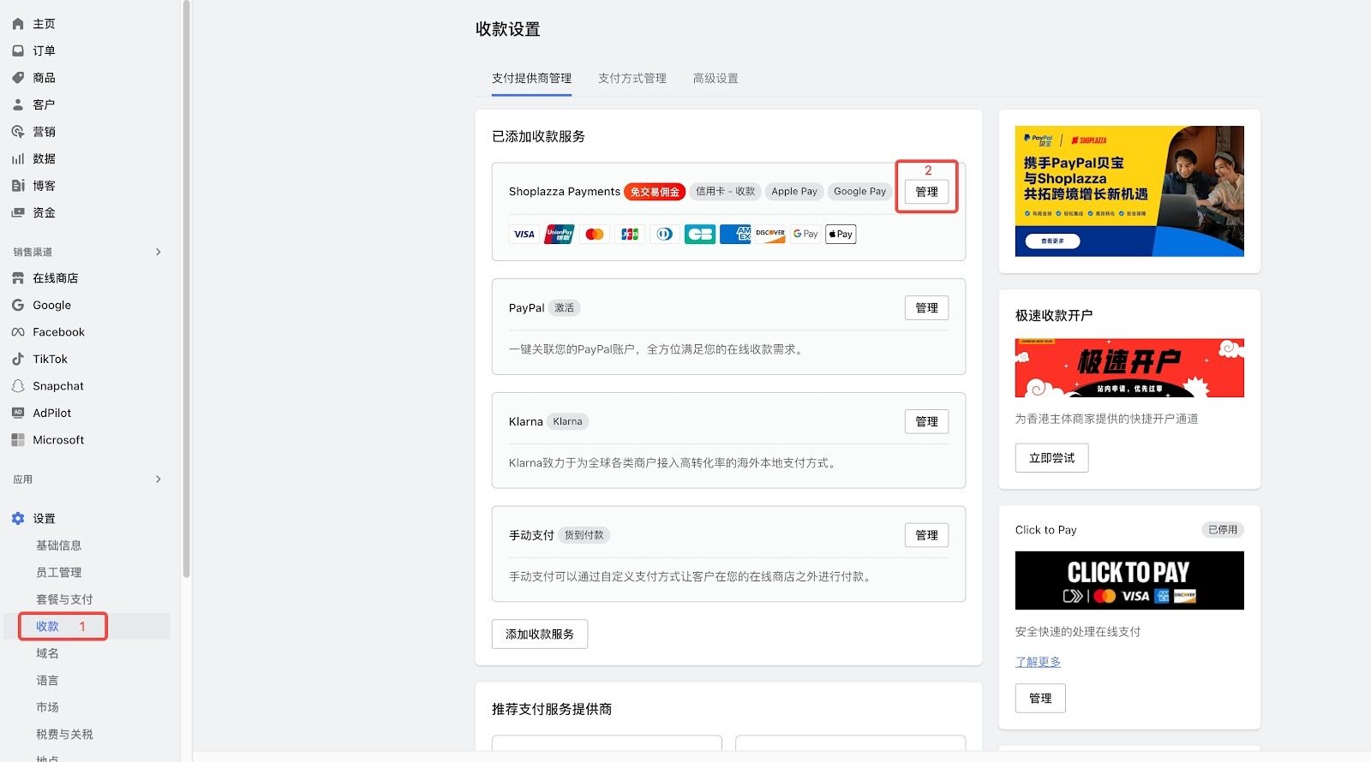The width and height of the screenshot is (1371, 762).
Task: Expand the 应用 section arrow
Action: (x=159, y=479)
